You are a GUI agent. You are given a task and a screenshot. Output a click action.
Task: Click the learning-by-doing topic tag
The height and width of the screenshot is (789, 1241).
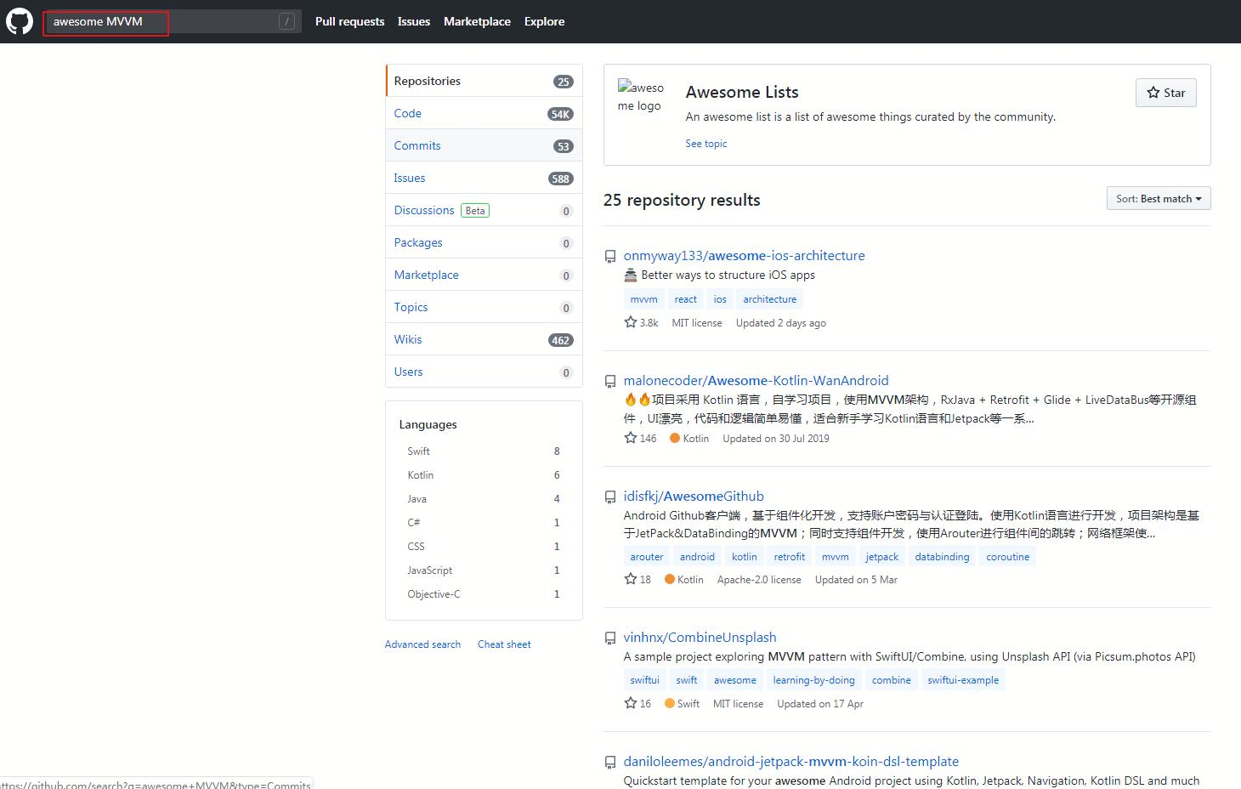(813, 680)
